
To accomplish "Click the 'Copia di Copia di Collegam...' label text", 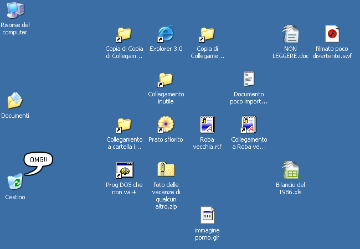I will click(124, 52).
